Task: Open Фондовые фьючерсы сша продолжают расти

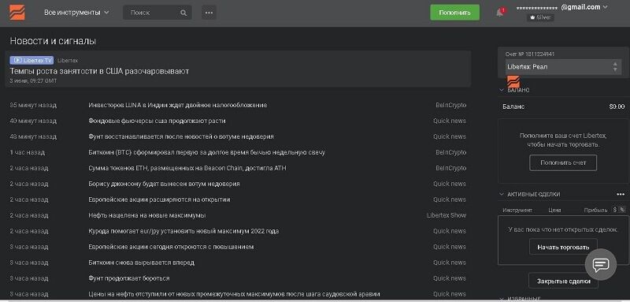Action: click(157, 121)
